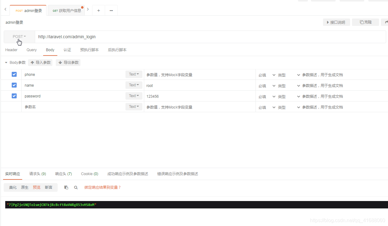Uncheck the password parameter checkbox

click(14, 96)
